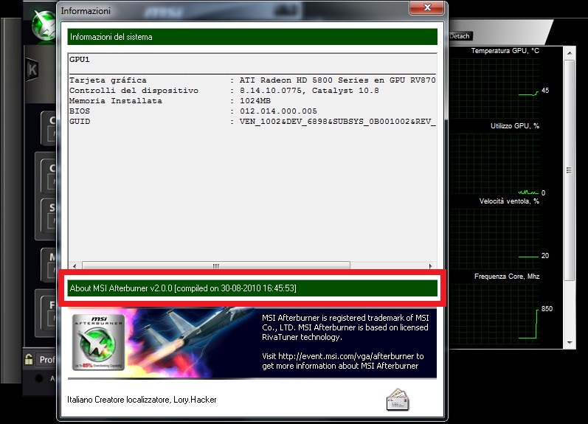Image resolution: width=588 pixels, height=424 pixels.
Task: Click the envelope email icon
Action: click(x=398, y=400)
